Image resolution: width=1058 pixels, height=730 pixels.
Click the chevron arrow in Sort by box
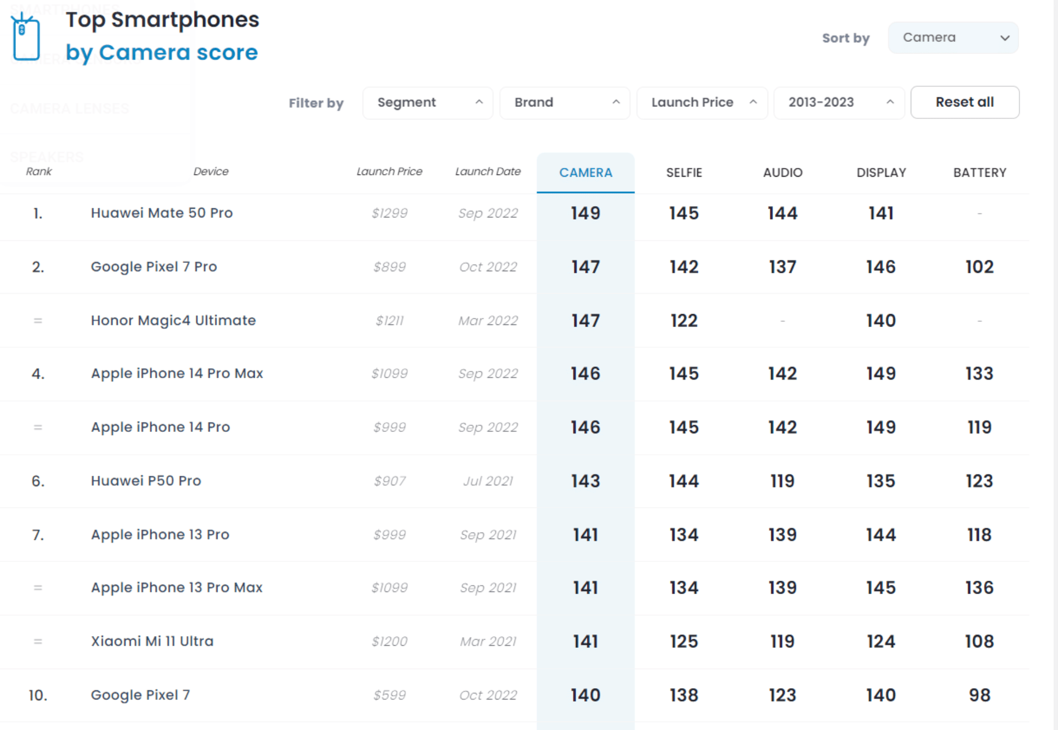click(x=1004, y=38)
